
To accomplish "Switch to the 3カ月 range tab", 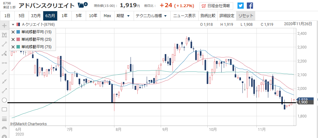I will pyautogui.click(x=36, y=16).
